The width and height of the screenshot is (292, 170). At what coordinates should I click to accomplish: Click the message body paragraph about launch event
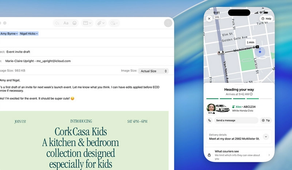(80, 89)
